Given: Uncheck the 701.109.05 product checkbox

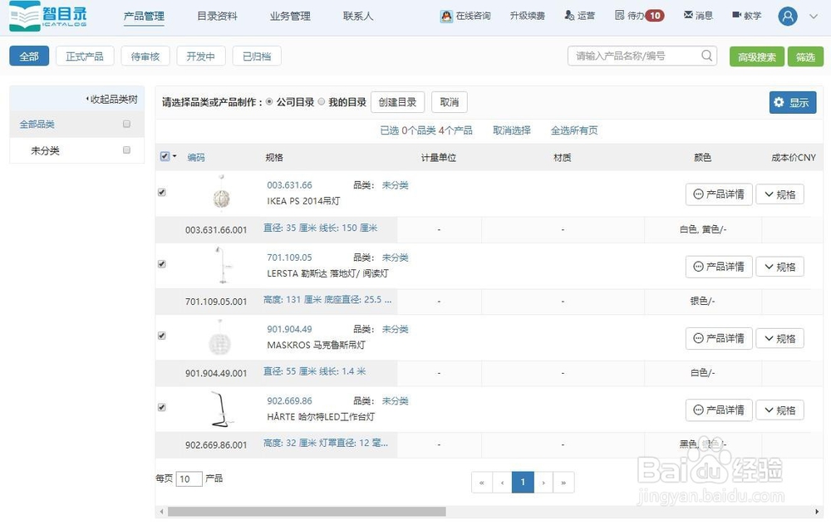Looking at the screenshot, I should (x=162, y=264).
